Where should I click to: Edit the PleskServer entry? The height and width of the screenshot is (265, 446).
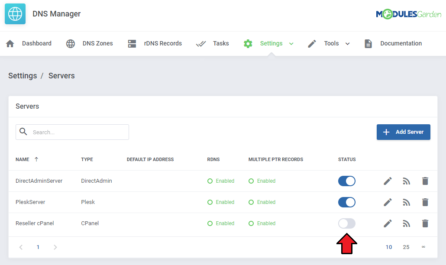tap(388, 202)
